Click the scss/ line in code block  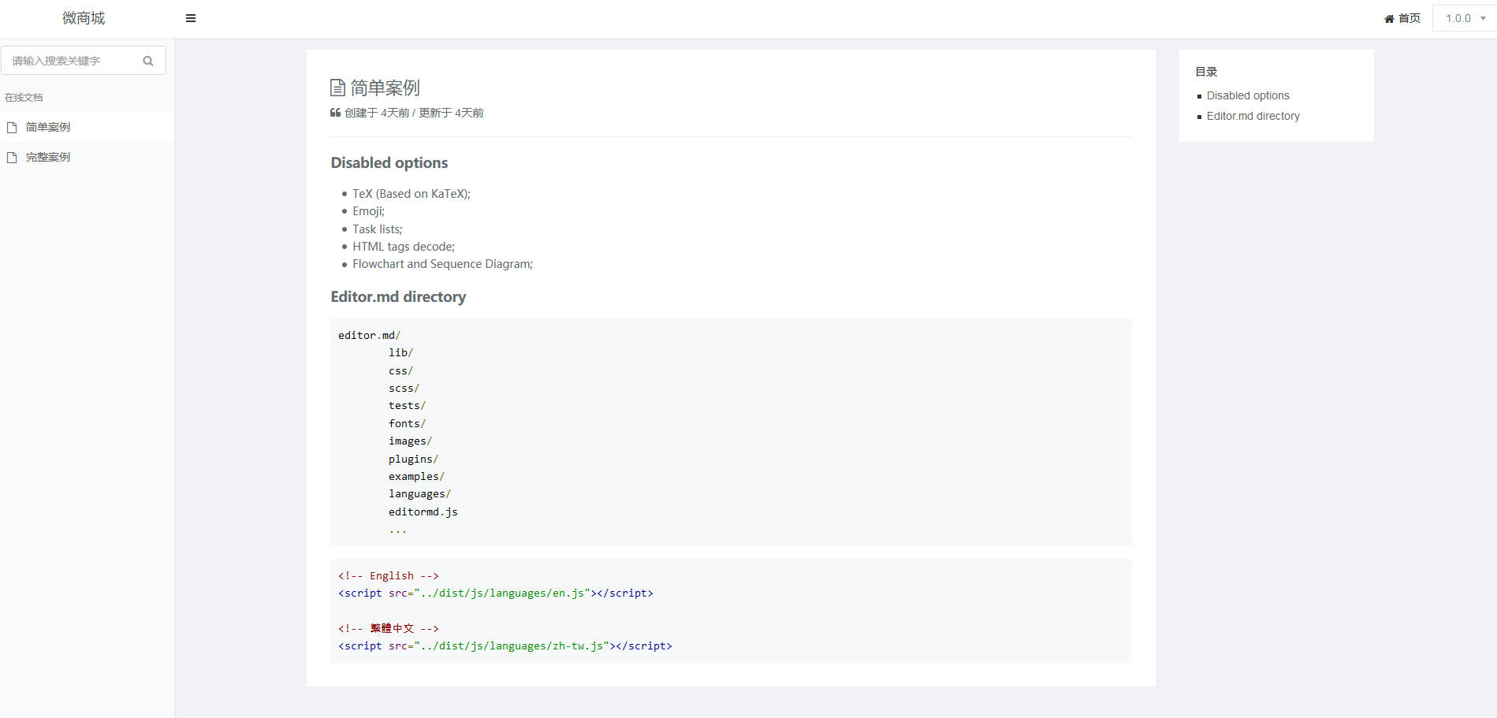pos(404,389)
